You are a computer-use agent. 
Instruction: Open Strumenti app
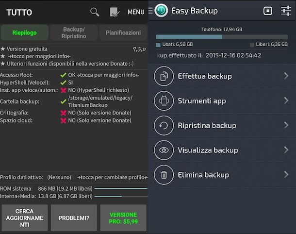click(222, 101)
